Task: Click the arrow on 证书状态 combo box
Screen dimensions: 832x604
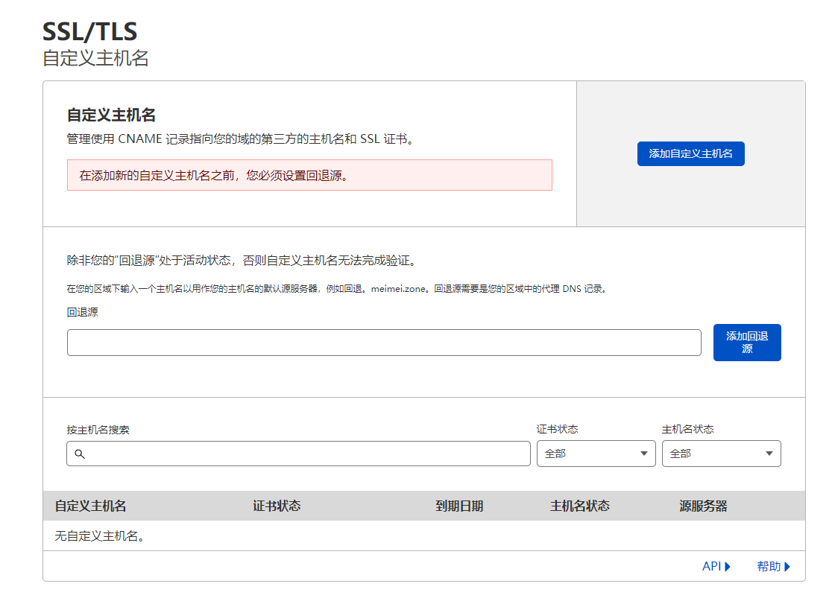Action: point(644,454)
